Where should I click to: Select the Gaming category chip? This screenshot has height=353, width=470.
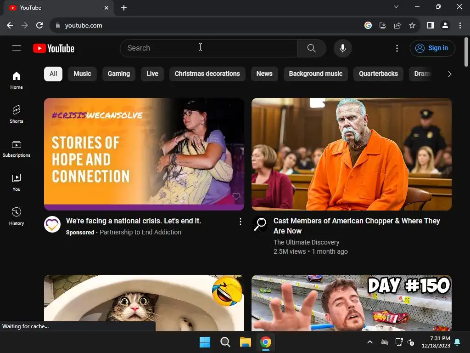pyautogui.click(x=119, y=74)
